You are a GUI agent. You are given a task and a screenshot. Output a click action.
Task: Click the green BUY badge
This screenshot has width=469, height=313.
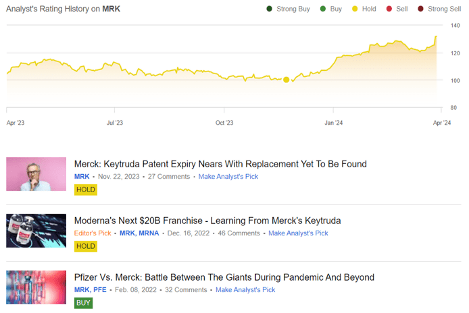coord(83,303)
